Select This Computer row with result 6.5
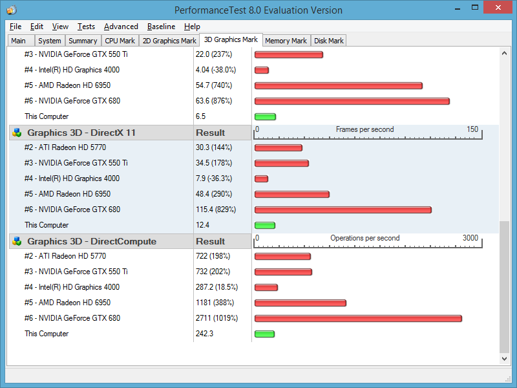This screenshot has height=388, width=517. [254, 116]
